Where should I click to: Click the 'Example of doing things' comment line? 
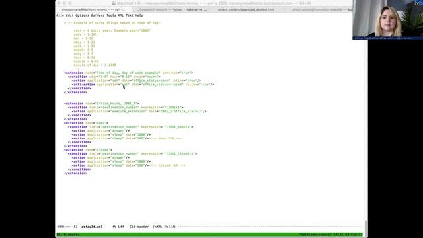click(112, 23)
